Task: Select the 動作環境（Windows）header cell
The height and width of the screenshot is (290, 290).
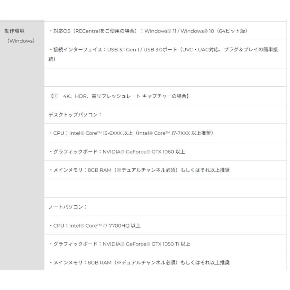Action: [x=21, y=35]
